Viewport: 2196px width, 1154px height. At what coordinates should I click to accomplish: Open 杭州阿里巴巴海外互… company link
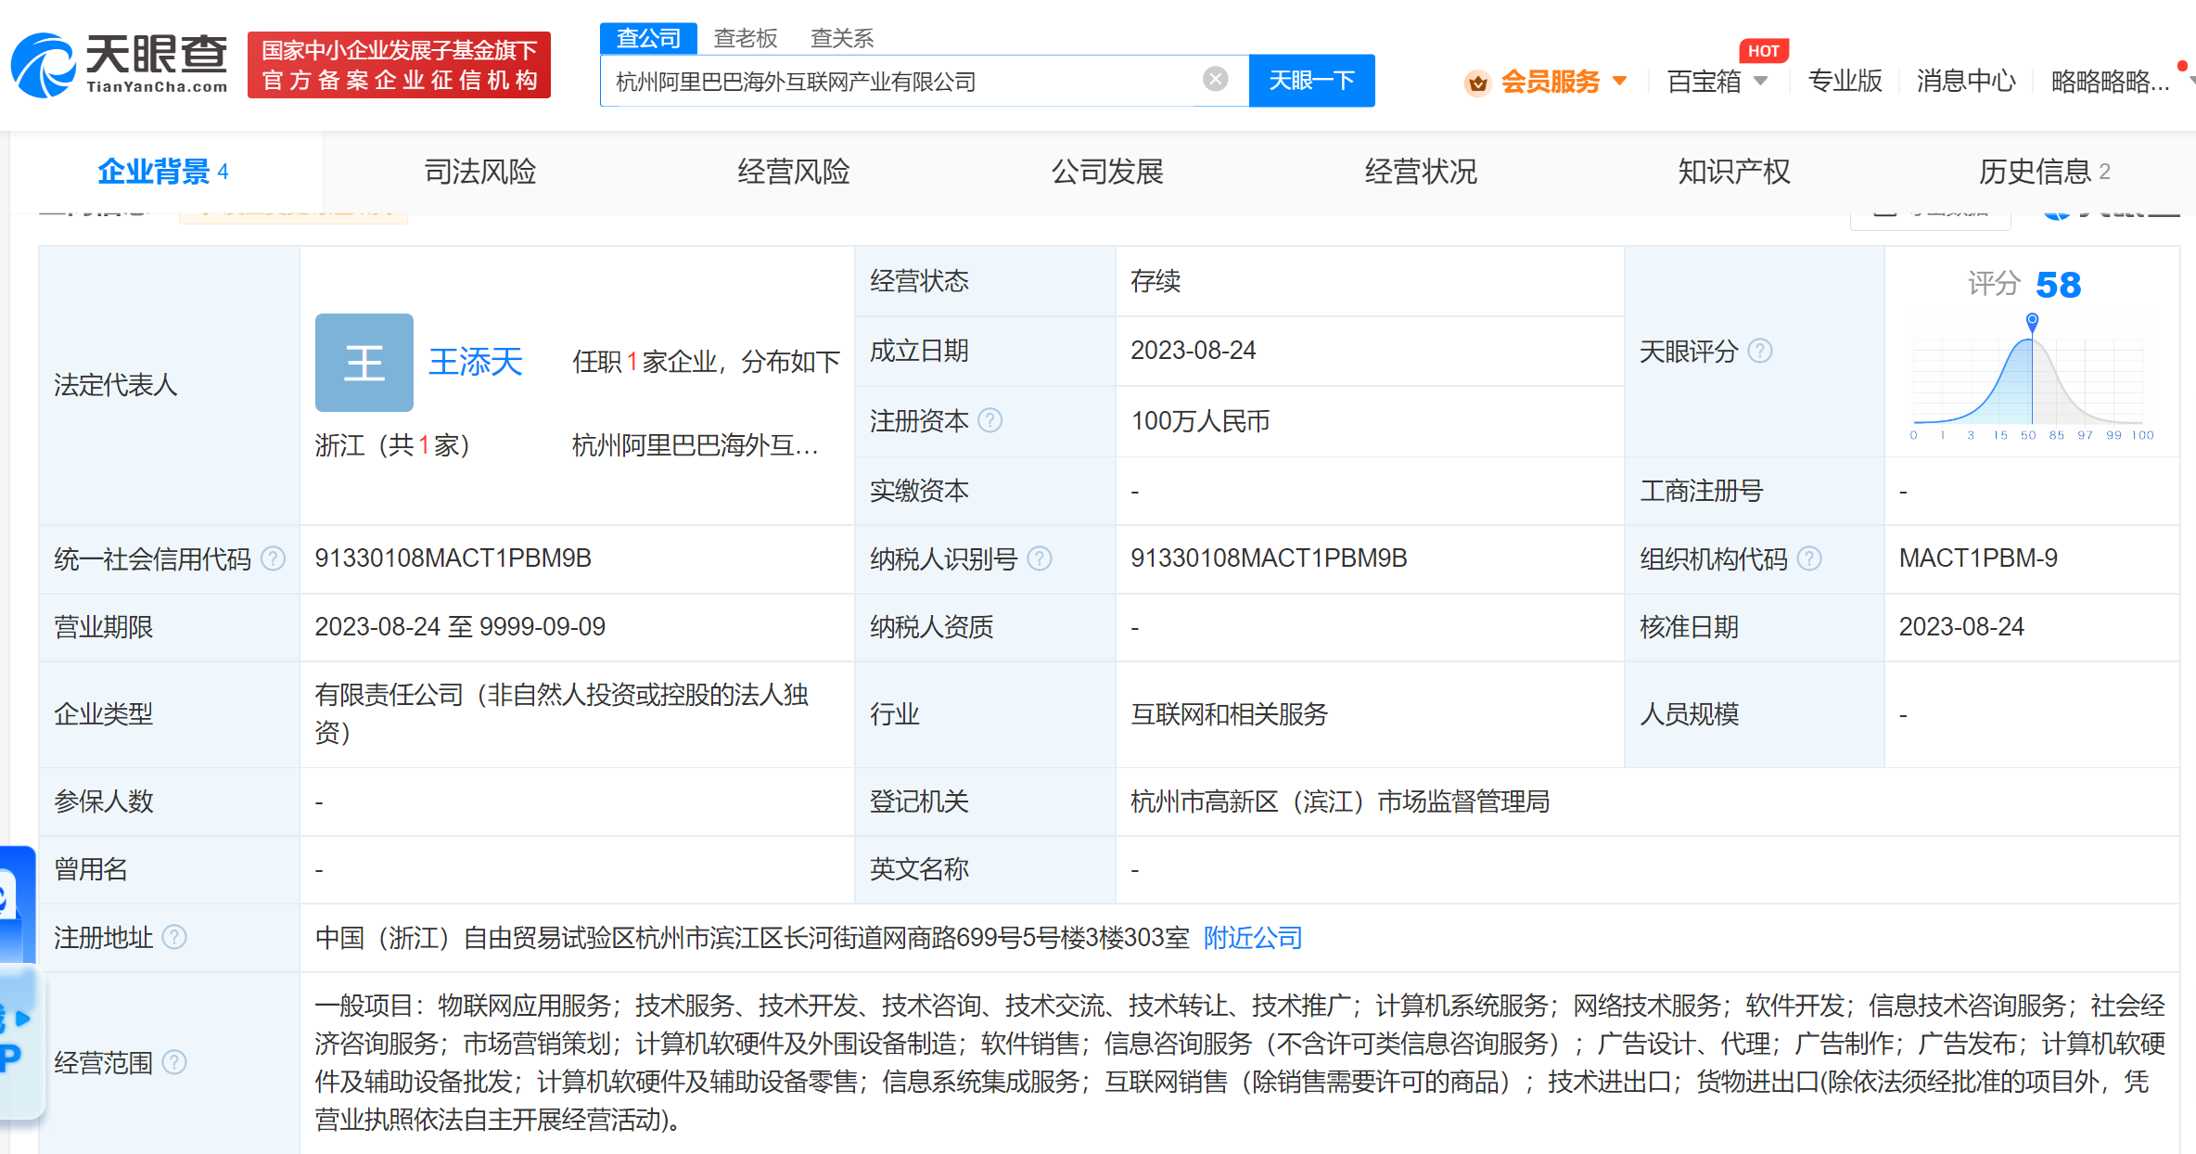pos(696,445)
